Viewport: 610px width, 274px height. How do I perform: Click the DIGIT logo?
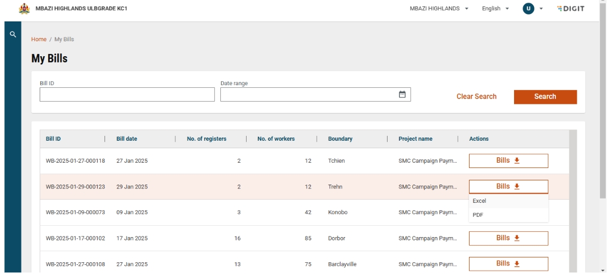pyautogui.click(x=570, y=9)
